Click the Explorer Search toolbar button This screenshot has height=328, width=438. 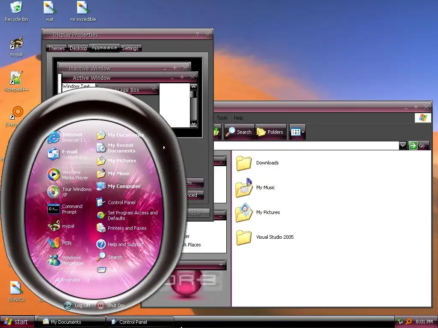[240, 132]
